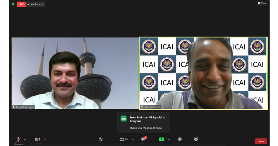Viewport: 278px width, 146px height.
Task: Click the MA avatar in chat popup
Action: (123, 118)
